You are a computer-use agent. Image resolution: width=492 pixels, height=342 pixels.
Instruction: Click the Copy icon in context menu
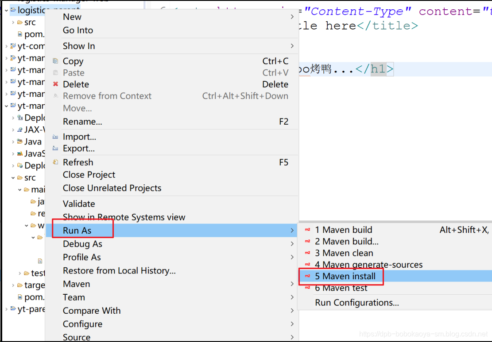(x=55, y=61)
